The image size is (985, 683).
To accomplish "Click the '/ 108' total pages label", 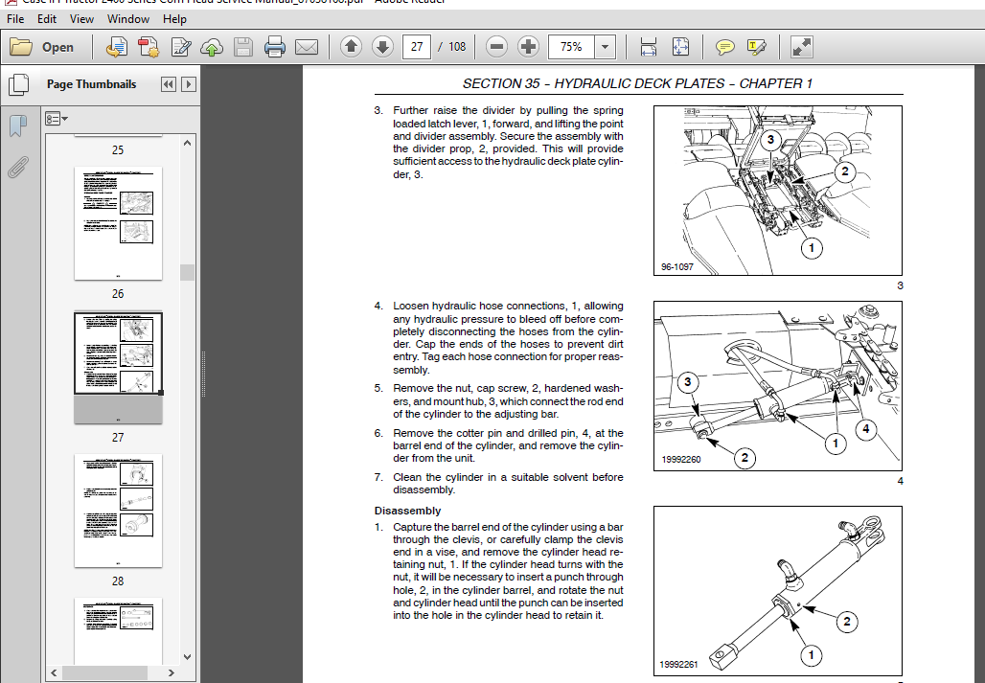I will coord(452,47).
